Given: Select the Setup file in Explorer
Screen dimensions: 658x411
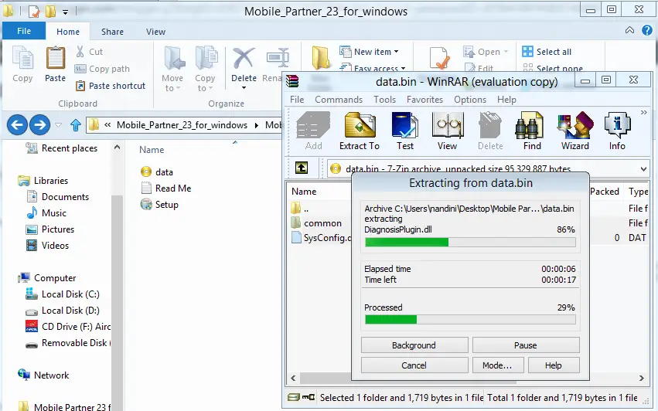Looking at the screenshot, I should click(x=166, y=205).
